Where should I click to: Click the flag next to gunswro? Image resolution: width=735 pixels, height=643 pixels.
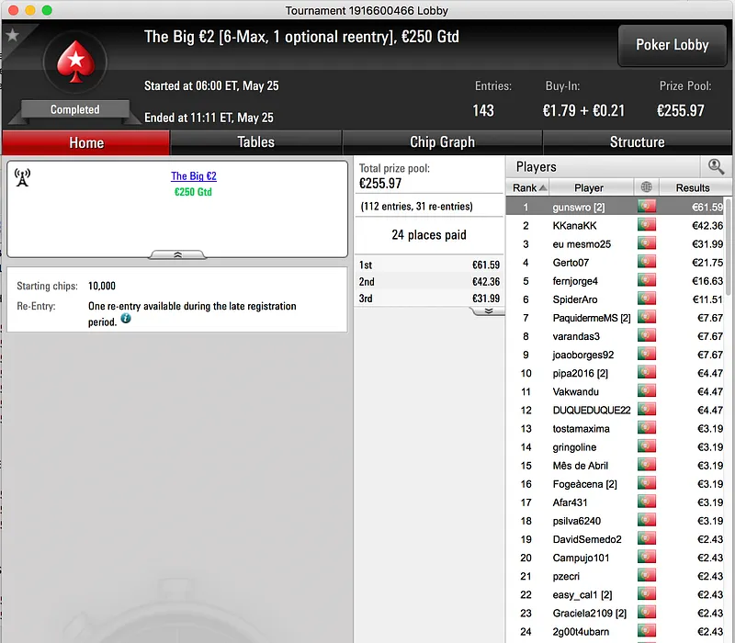tap(647, 207)
